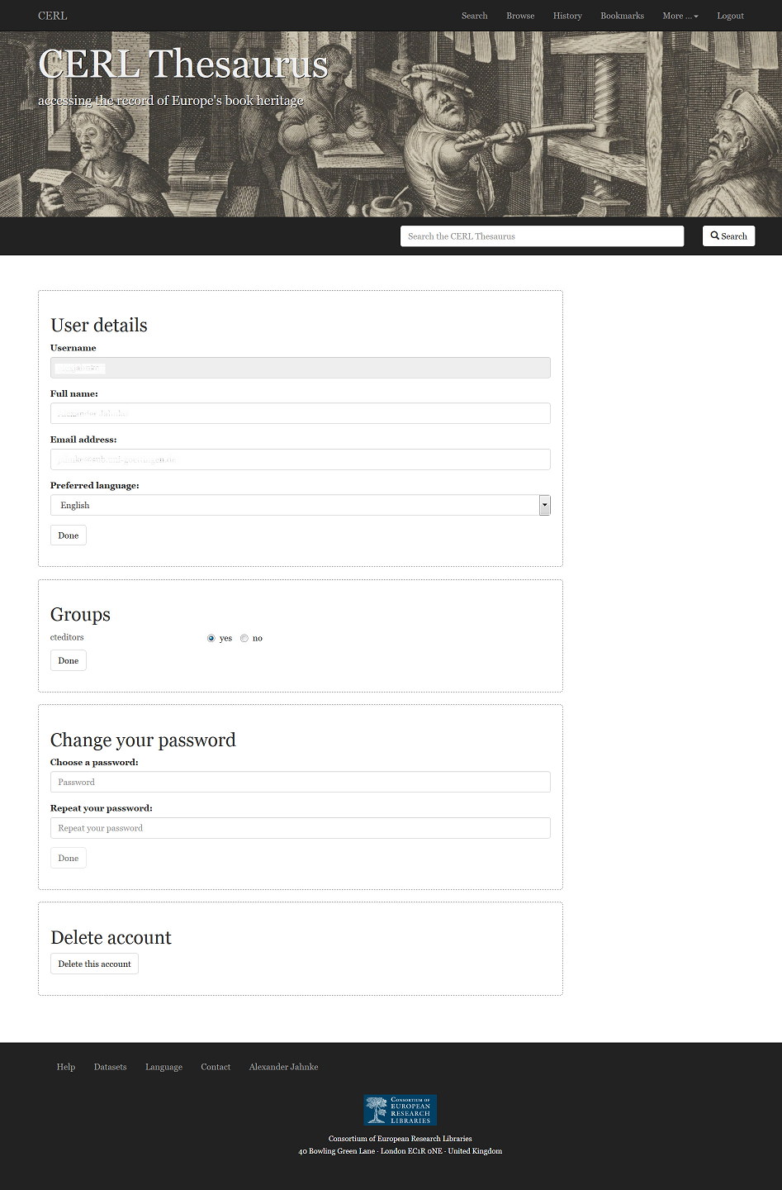Open the Search page from top navigation
Image resolution: width=782 pixels, height=1190 pixels.
[474, 16]
